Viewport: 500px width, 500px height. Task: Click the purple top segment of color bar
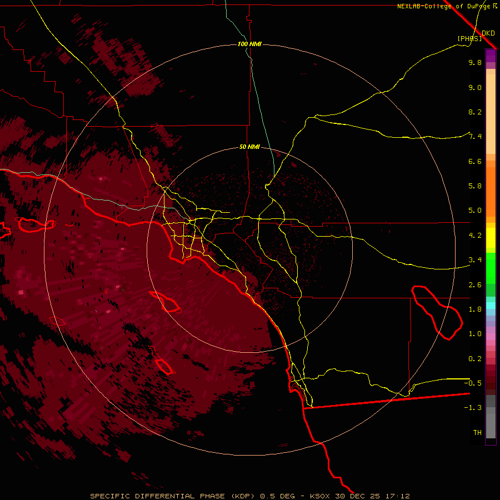(491, 56)
